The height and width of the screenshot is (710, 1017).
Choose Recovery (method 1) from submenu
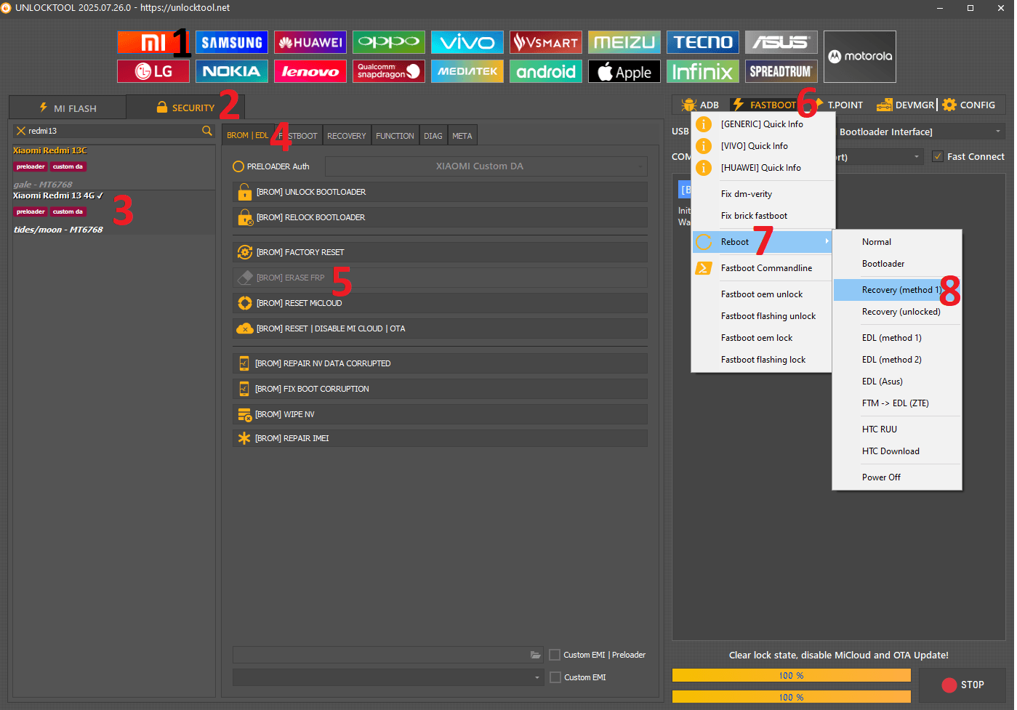pyautogui.click(x=898, y=290)
